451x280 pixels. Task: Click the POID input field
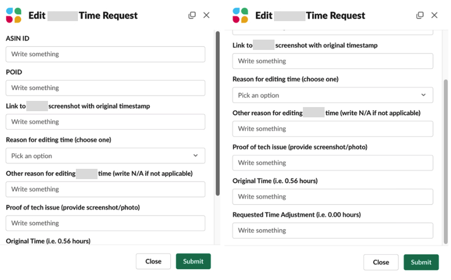pyautogui.click(x=105, y=88)
